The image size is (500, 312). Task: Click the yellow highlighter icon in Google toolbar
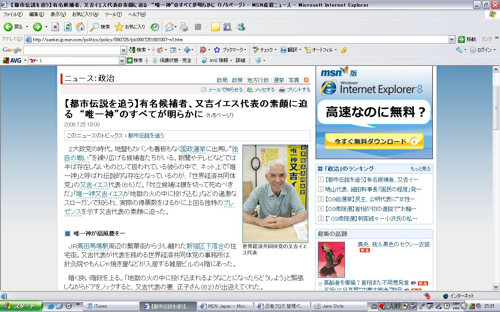click(343, 50)
